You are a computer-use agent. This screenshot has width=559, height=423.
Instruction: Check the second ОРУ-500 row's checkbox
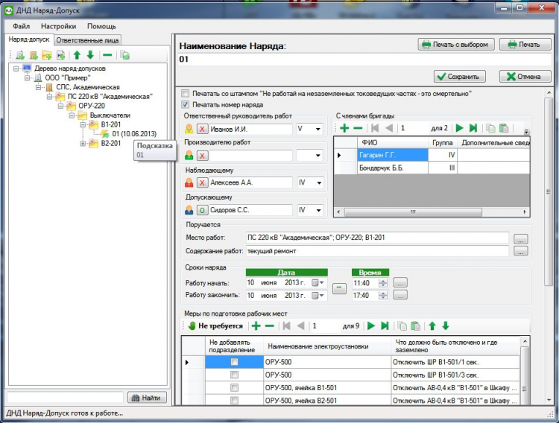[234, 375]
